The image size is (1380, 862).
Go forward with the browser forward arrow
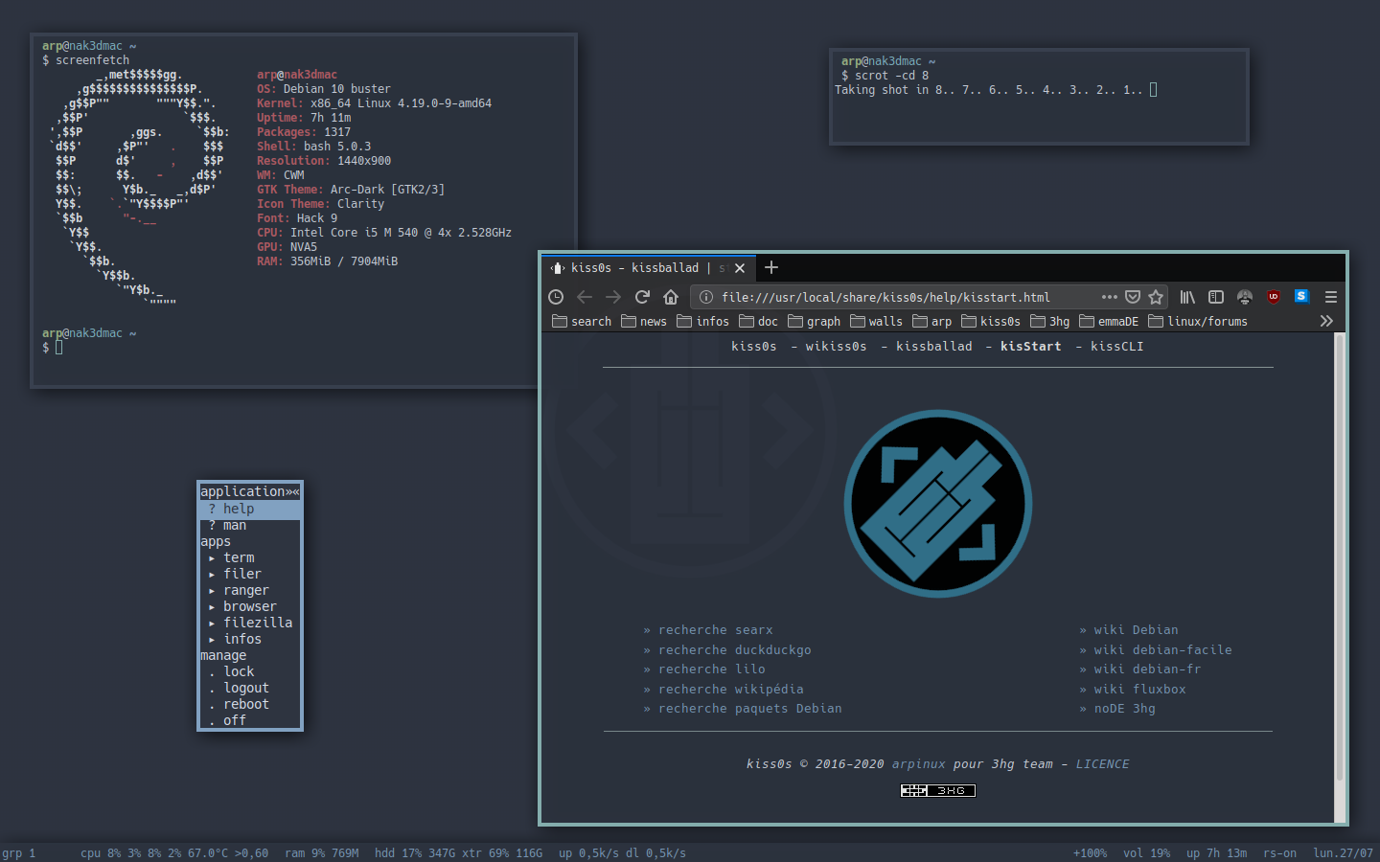click(x=613, y=297)
